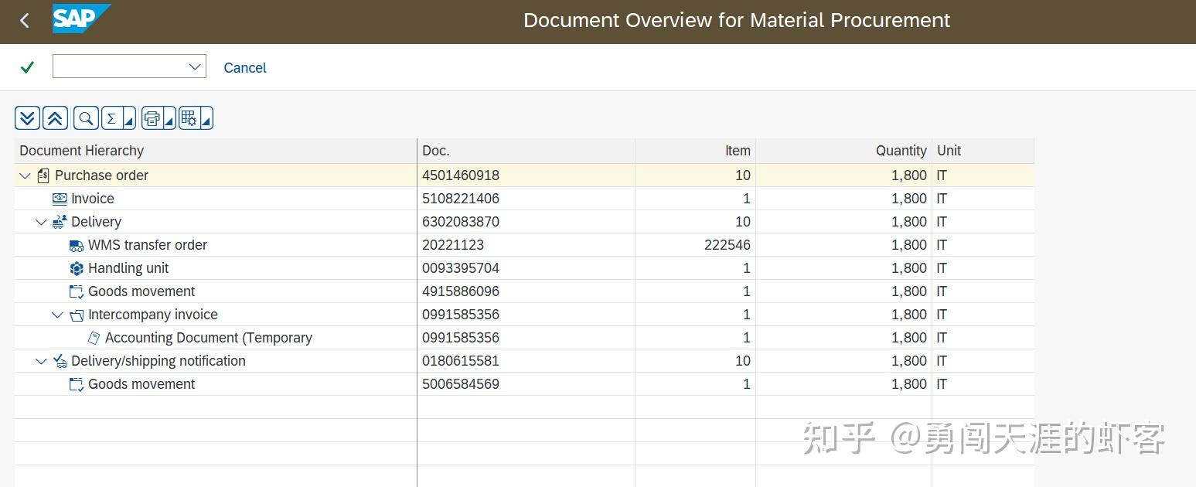
Task: Open the layout settings grid icon
Action: 190,117
